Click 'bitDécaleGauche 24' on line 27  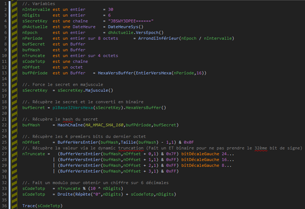point(204,154)
